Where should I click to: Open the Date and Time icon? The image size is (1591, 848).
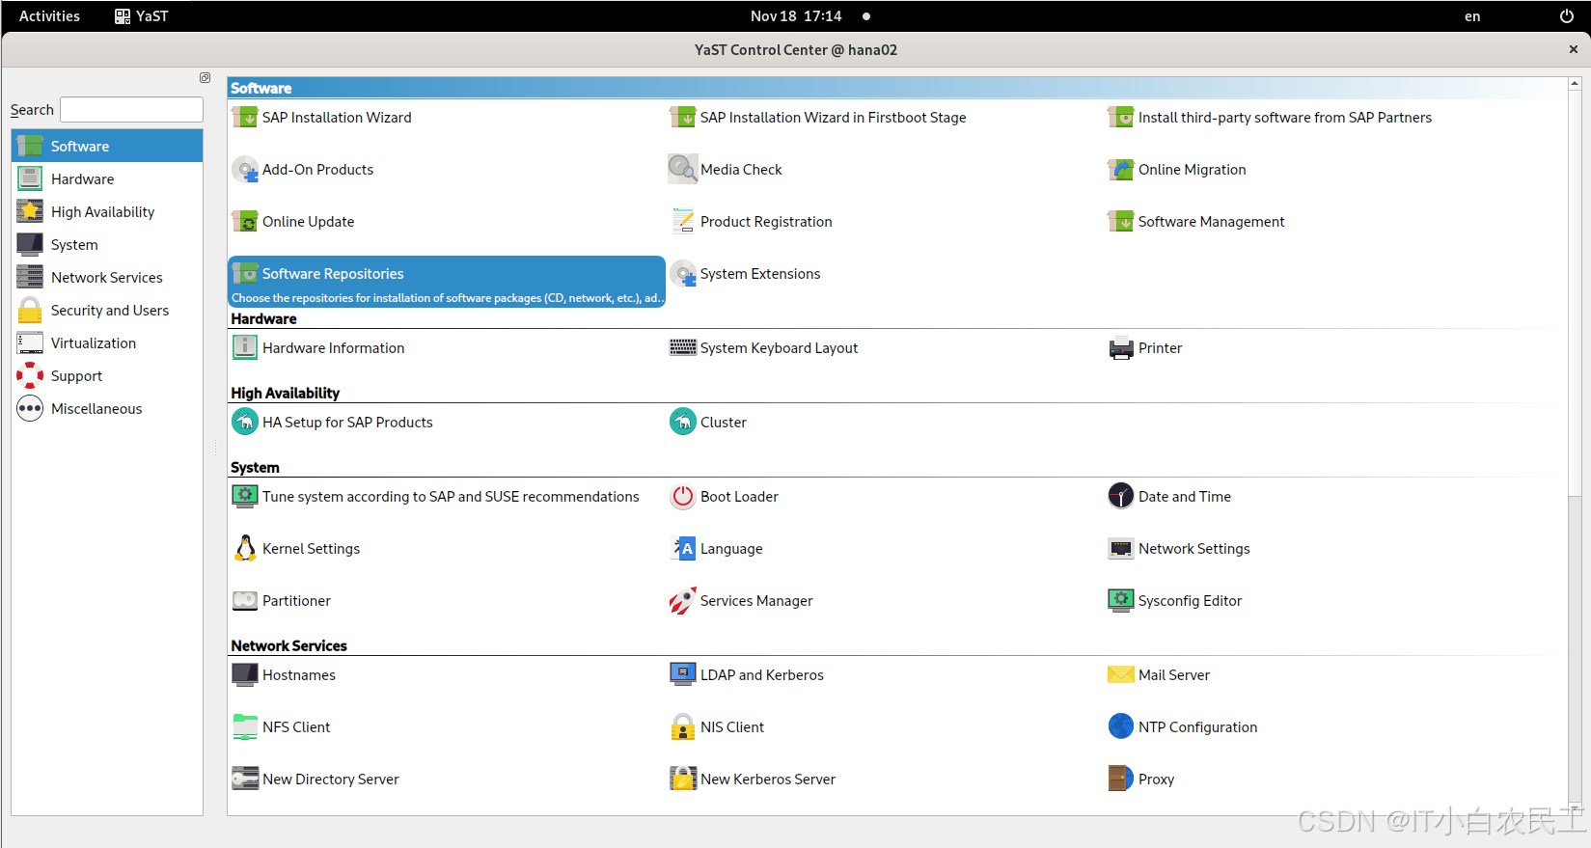1121,497
